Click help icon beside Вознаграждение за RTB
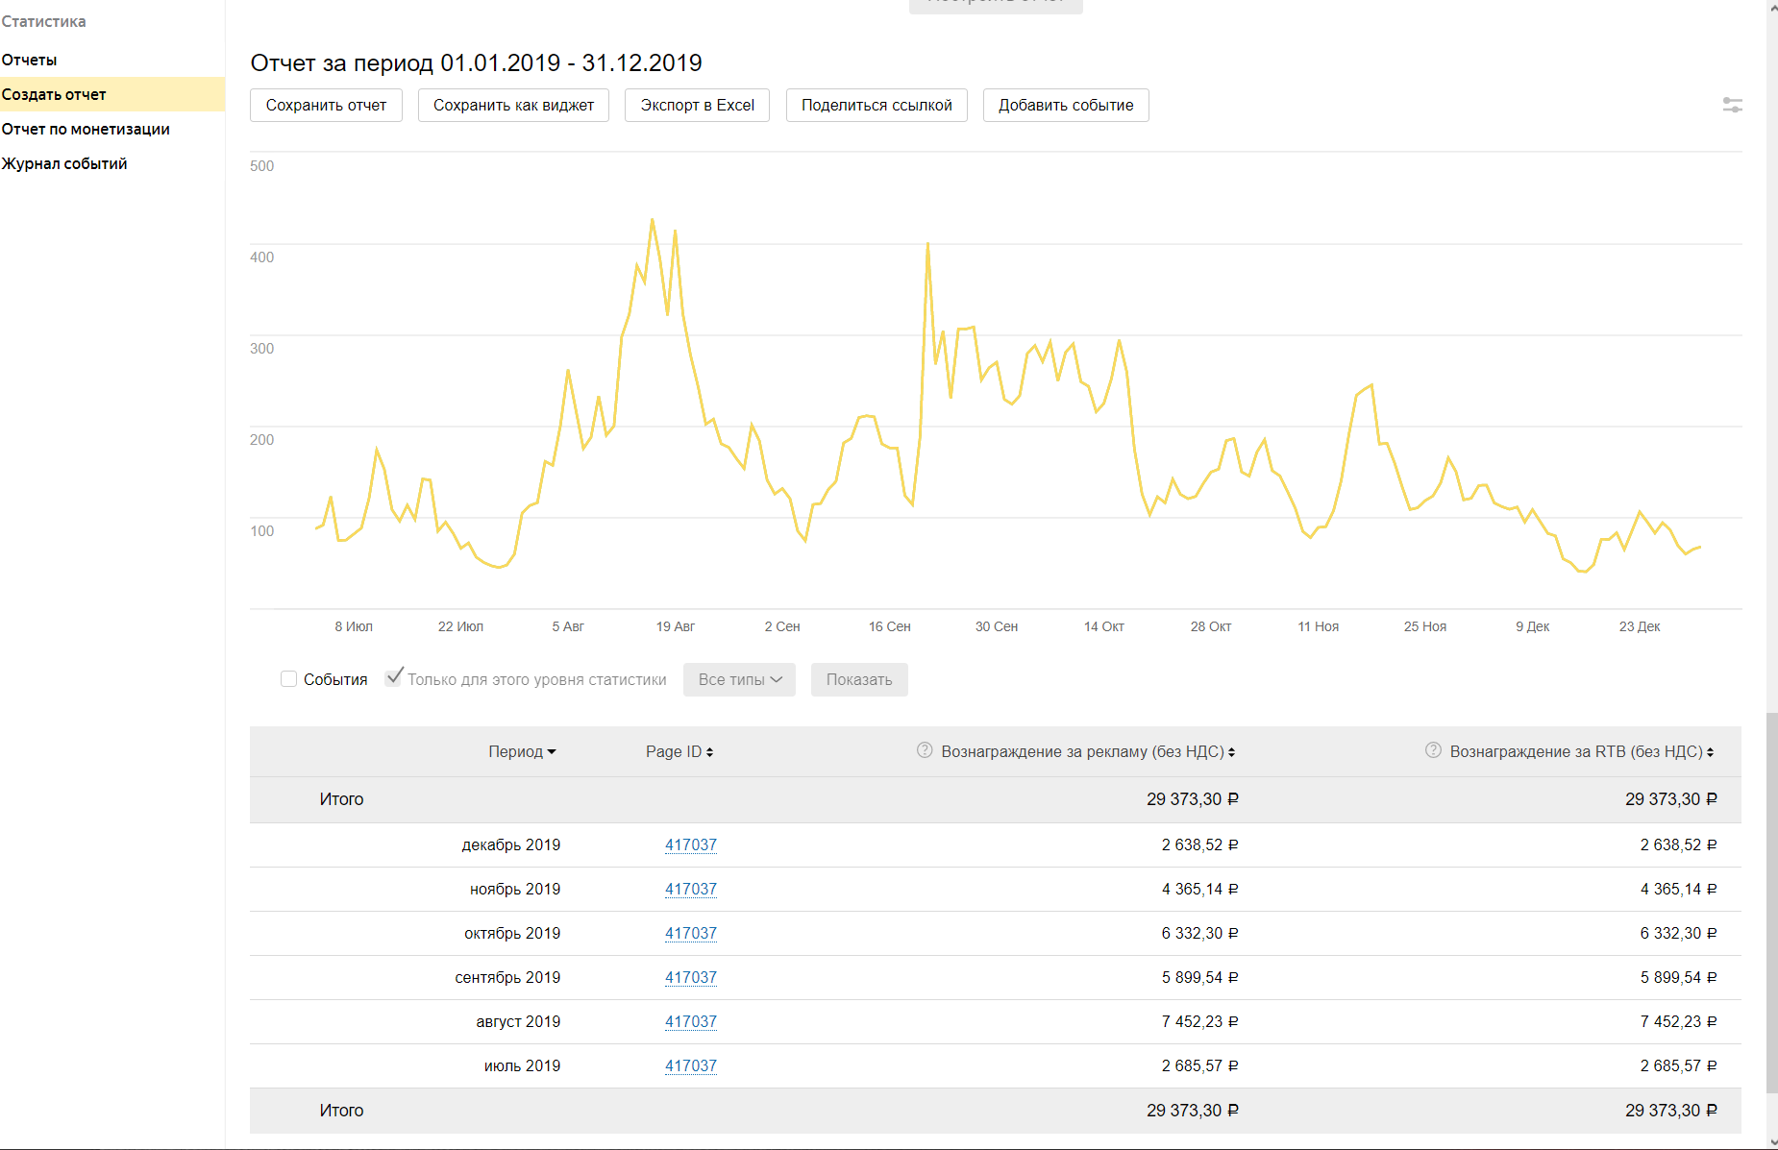The image size is (1778, 1150). (1433, 750)
